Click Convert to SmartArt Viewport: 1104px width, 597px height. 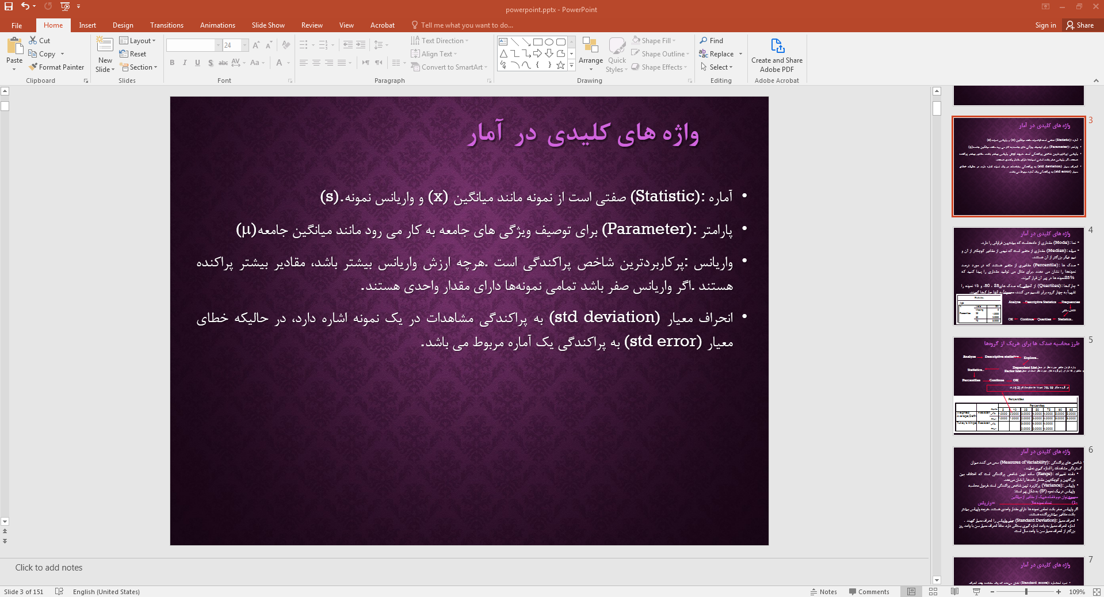[449, 67]
